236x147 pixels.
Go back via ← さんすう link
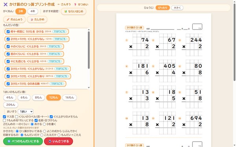[x=64, y=4]
